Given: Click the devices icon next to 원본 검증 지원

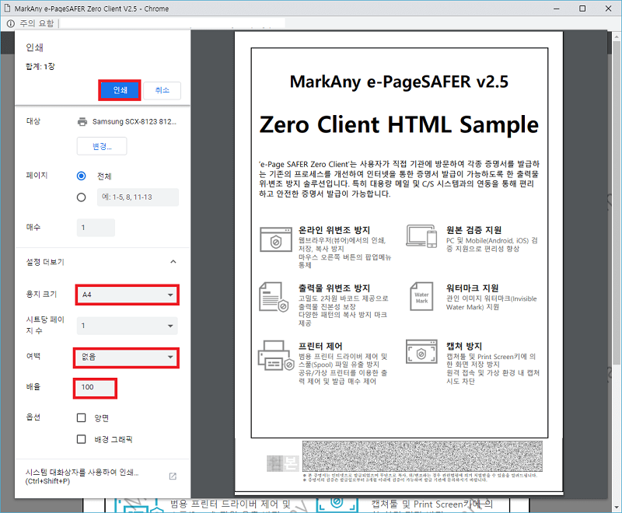Looking at the screenshot, I should coord(422,236).
